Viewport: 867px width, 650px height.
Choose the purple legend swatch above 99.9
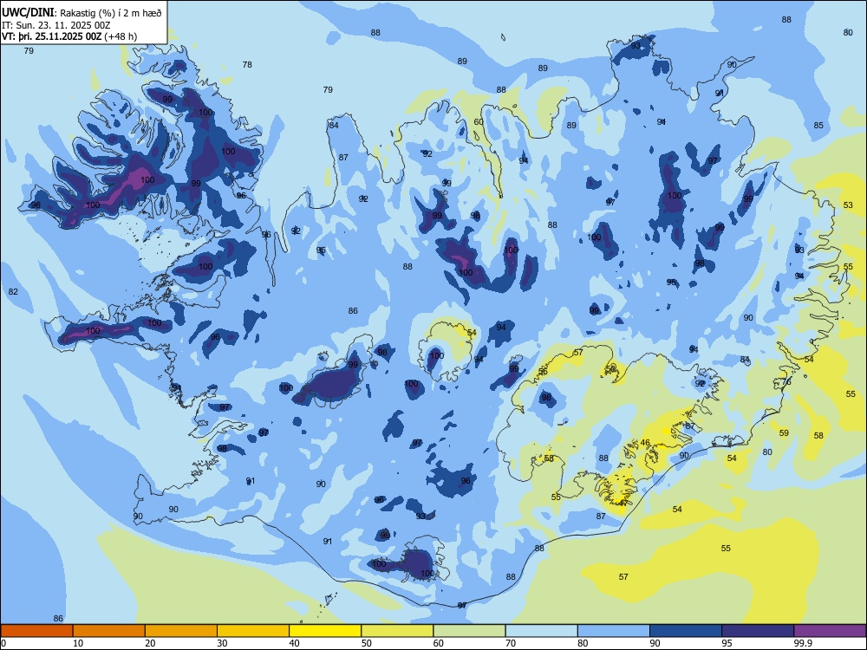(830, 631)
